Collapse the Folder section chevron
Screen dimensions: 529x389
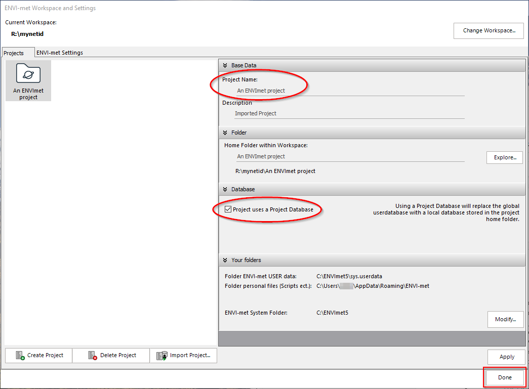tap(225, 133)
